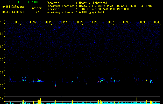163x104 pixels.
Task: Click the 1.0 kHz frequency tick label
Action: [x=2, y=47]
